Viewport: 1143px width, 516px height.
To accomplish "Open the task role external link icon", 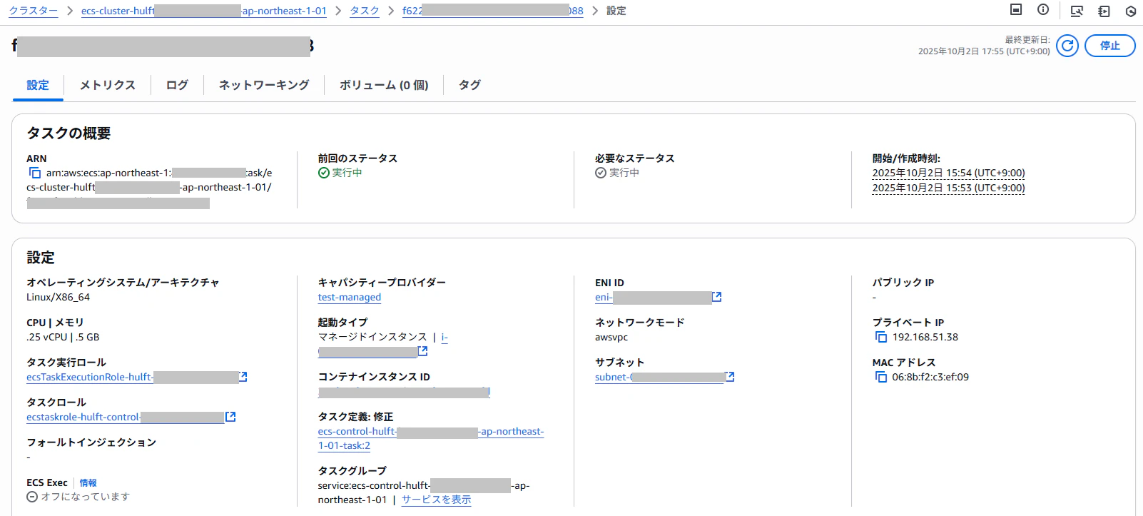I will 230,417.
